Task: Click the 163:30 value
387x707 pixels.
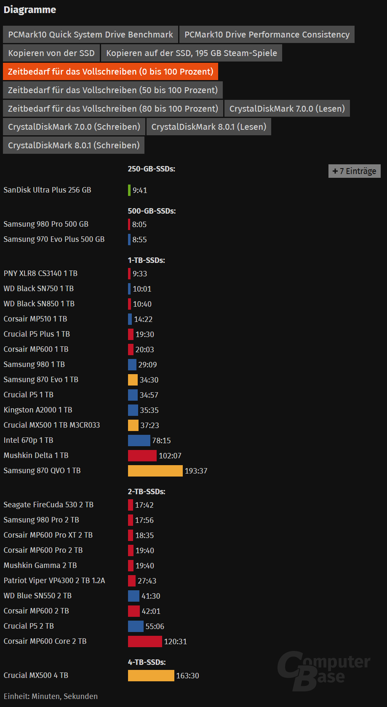Action: pyautogui.click(x=188, y=676)
